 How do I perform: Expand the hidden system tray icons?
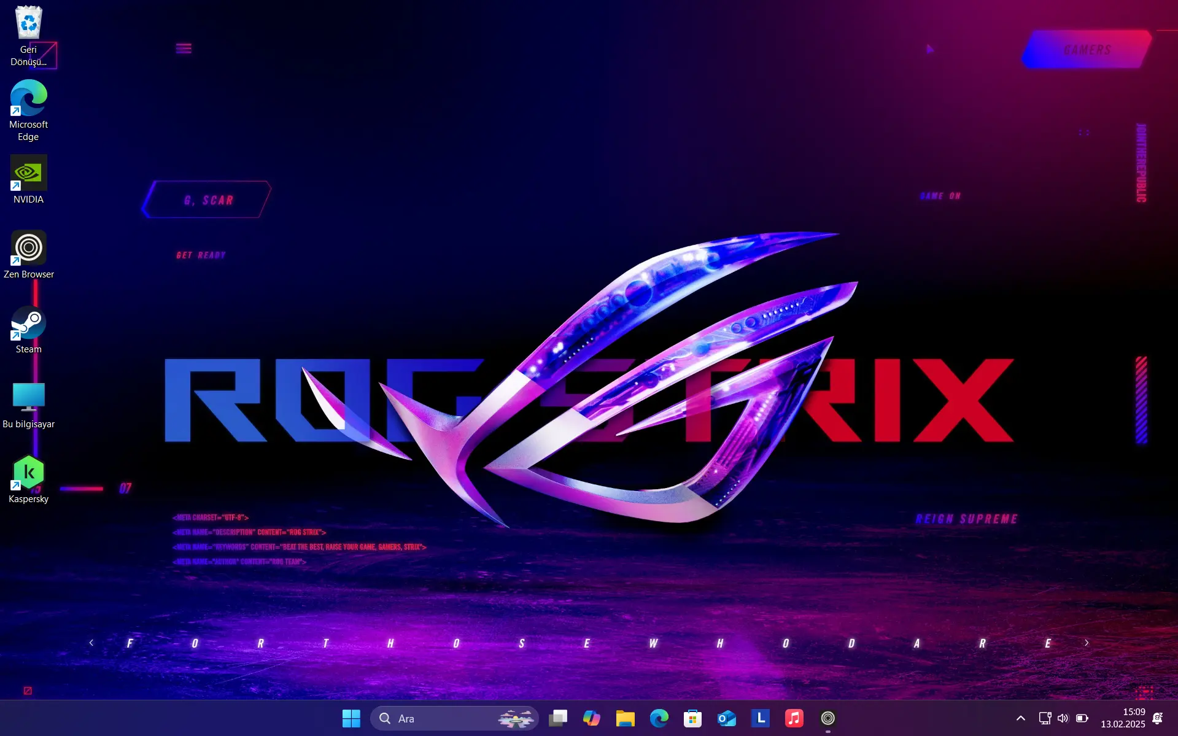pyautogui.click(x=1020, y=718)
